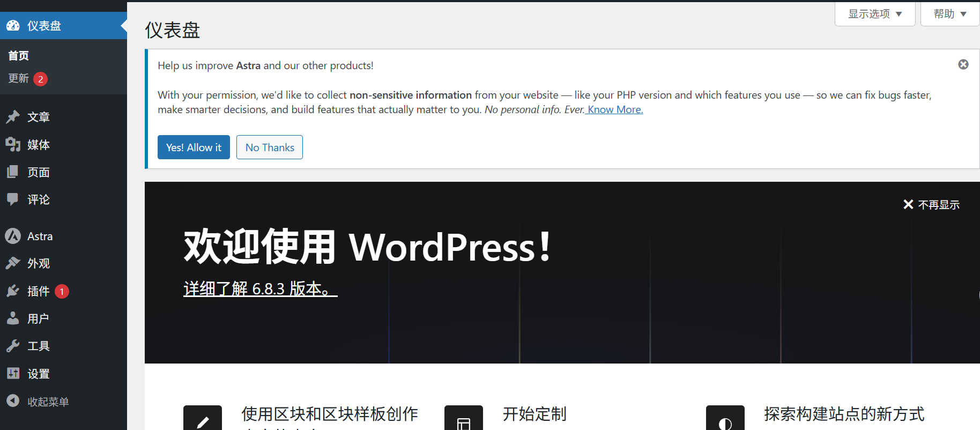980x430 pixels.
Task: Click the comment bubble icon for 评论
Action: click(x=13, y=199)
